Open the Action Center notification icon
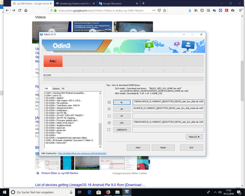This screenshot has width=245, height=196. (239, 192)
